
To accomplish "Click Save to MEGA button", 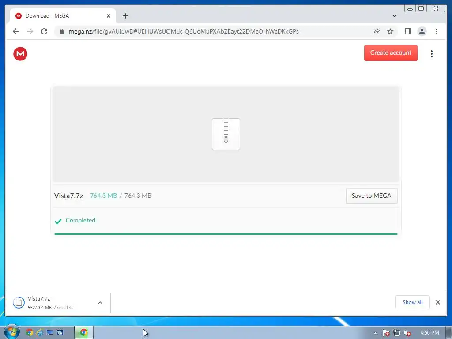I will (x=372, y=196).
